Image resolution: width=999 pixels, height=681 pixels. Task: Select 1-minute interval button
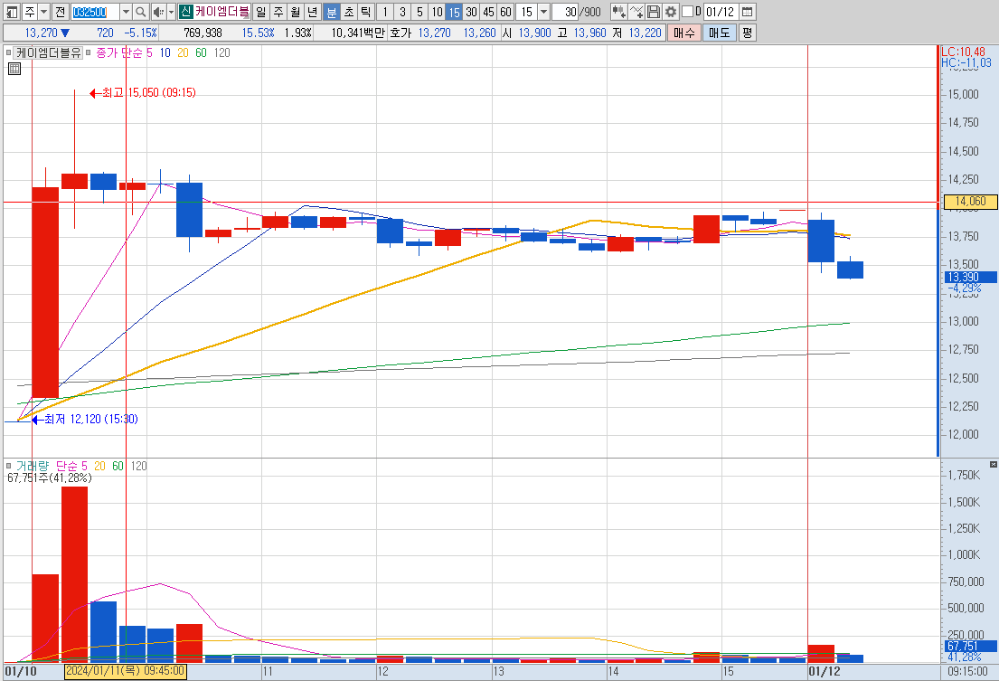coord(385,12)
